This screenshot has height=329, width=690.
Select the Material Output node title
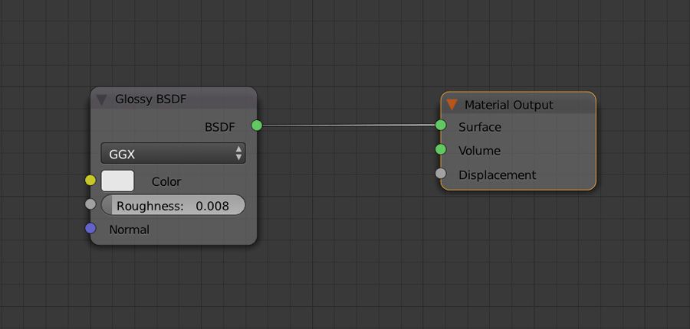tap(509, 105)
